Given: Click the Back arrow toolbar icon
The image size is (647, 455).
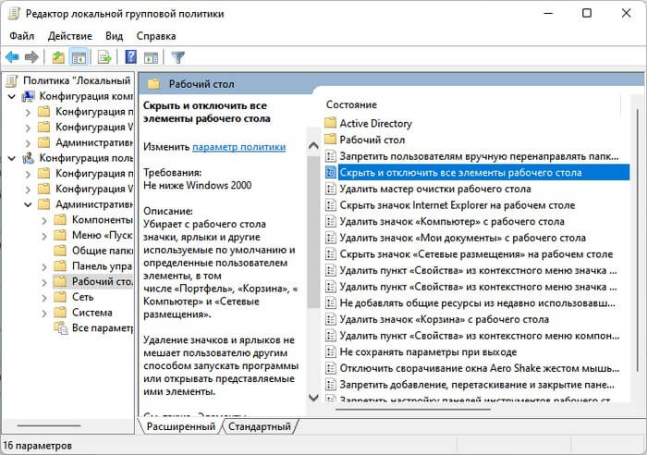Looking at the screenshot, I should click(x=12, y=57).
